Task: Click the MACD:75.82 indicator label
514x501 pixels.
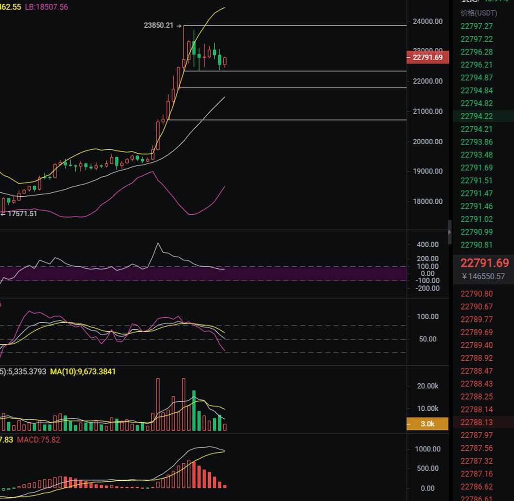Action: pos(38,440)
